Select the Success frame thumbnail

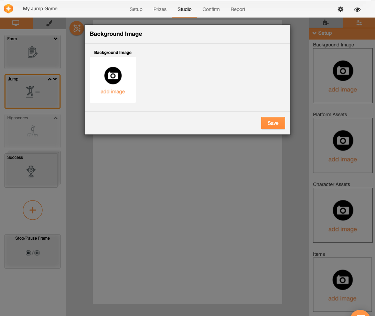pos(32,170)
